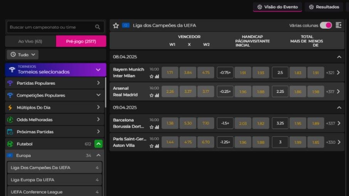The image size is (349, 196).
Task: Open the Visão do Evento tab
Action: tap(277, 7)
